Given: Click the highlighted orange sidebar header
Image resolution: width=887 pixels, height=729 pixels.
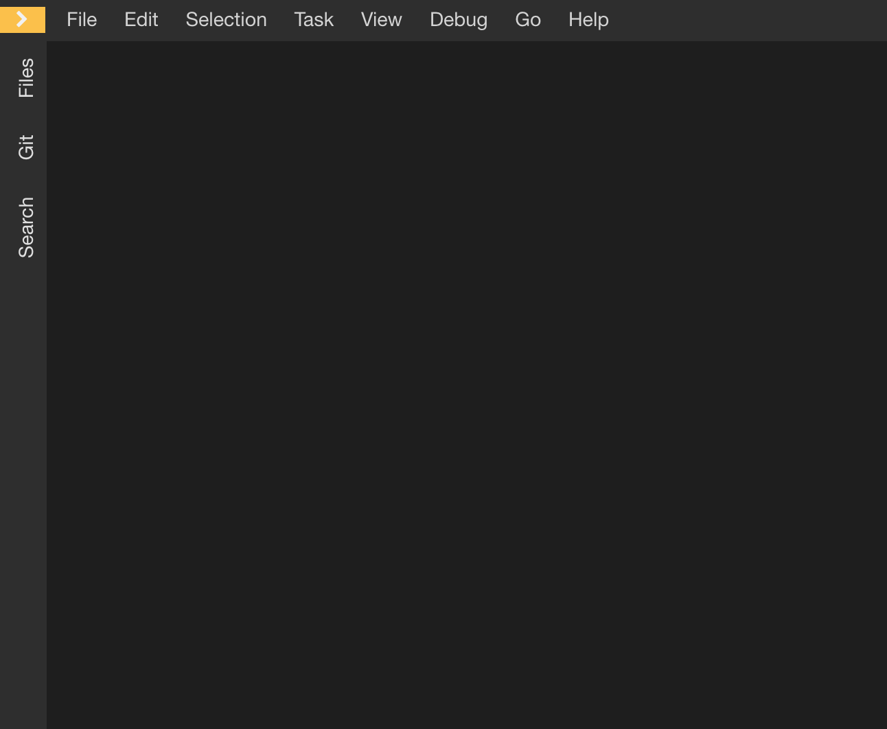Looking at the screenshot, I should point(23,19).
